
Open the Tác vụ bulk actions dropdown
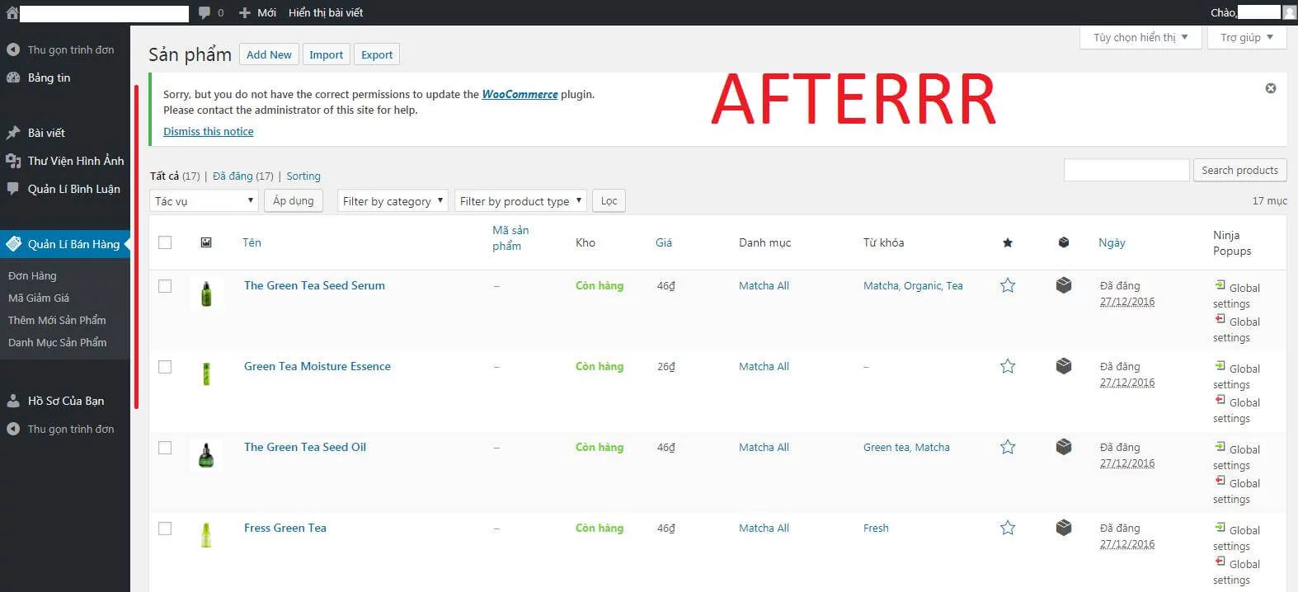(x=205, y=201)
